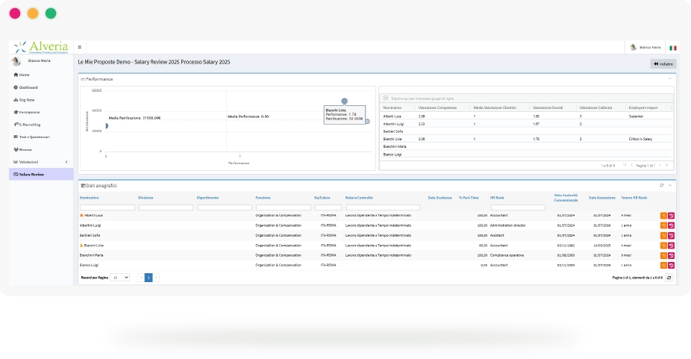Open Org View in the sidebar
This screenshot has width=691, height=359.
(24, 100)
